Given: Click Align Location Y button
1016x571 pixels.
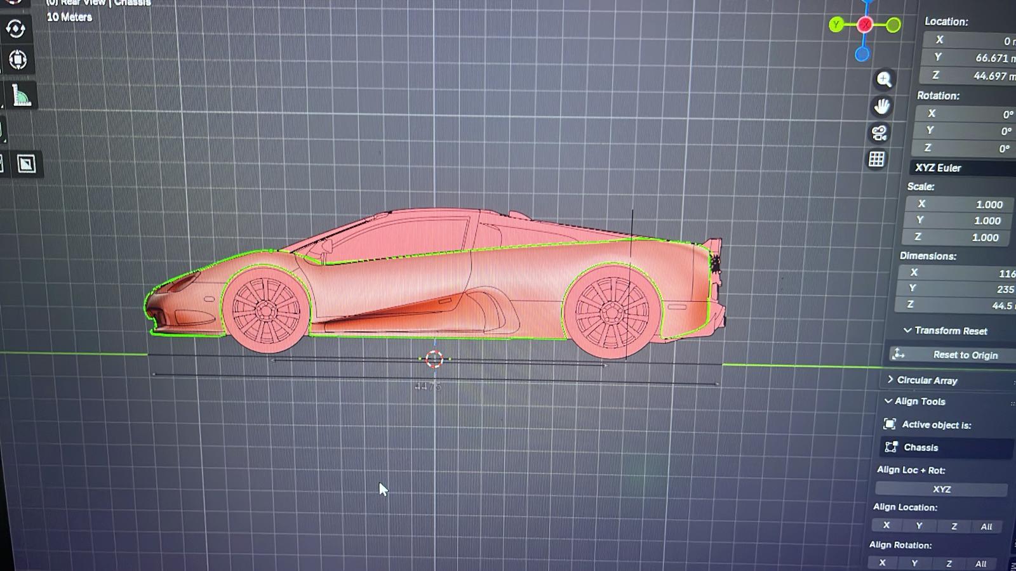Looking at the screenshot, I should pyautogui.click(x=919, y=526).
